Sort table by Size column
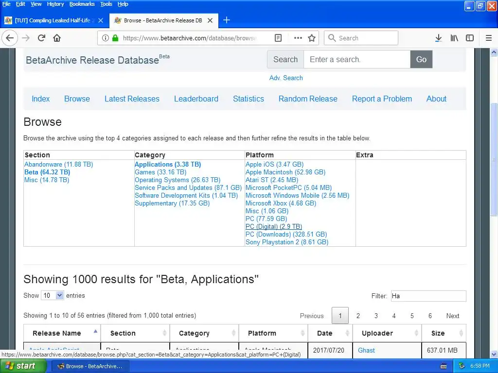 click(444, 333)
